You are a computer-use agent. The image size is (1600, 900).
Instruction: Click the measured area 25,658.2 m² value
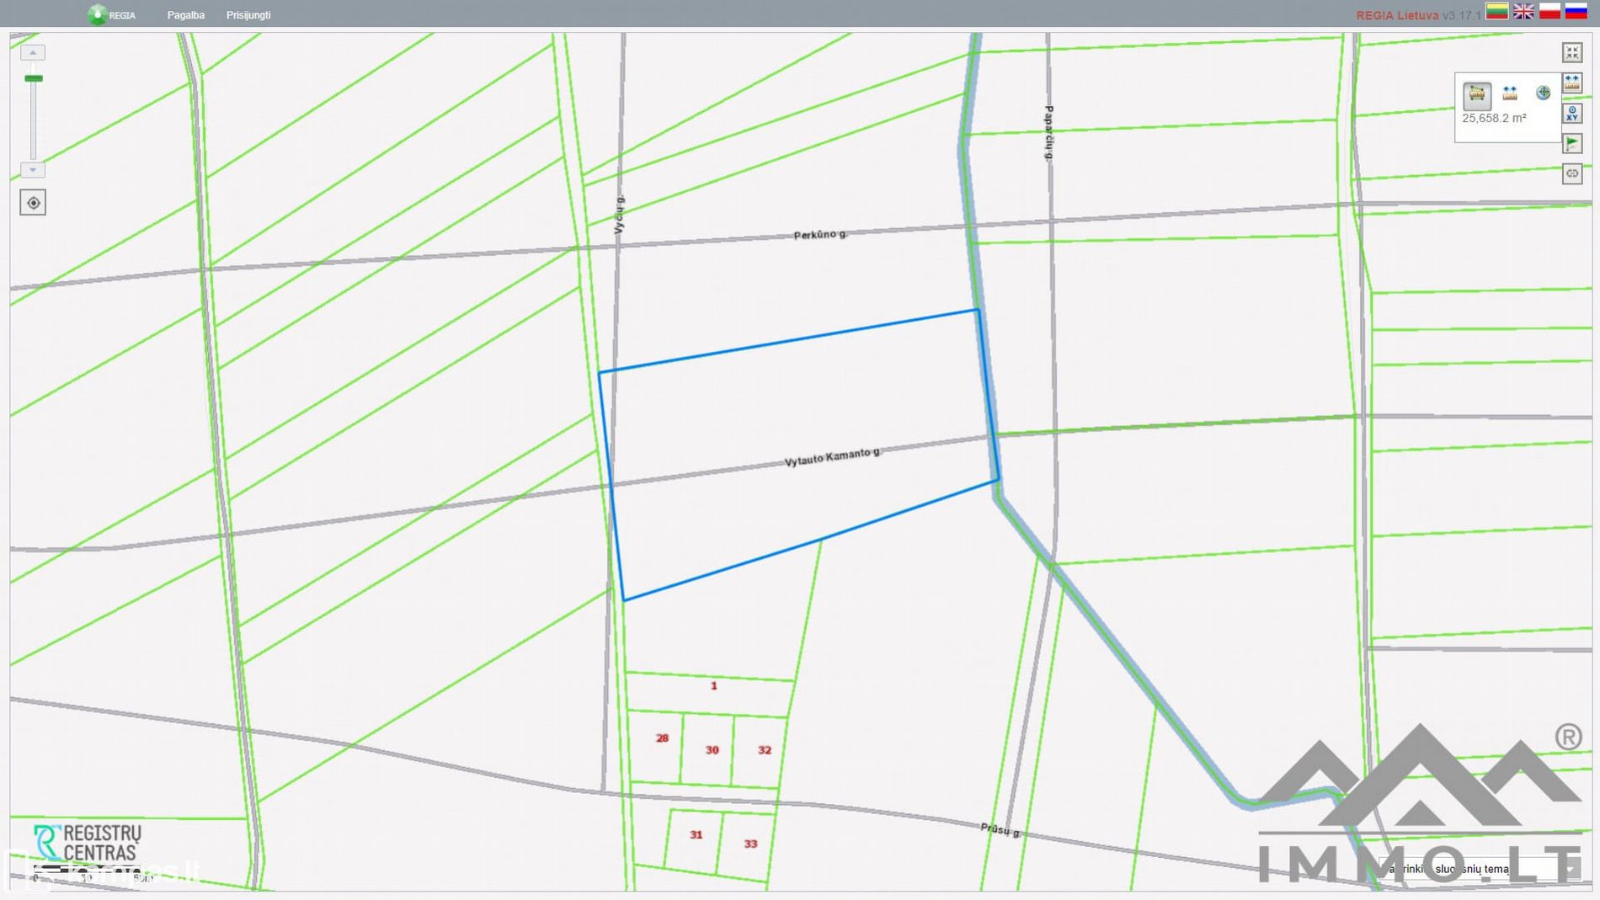point(1494,119)
